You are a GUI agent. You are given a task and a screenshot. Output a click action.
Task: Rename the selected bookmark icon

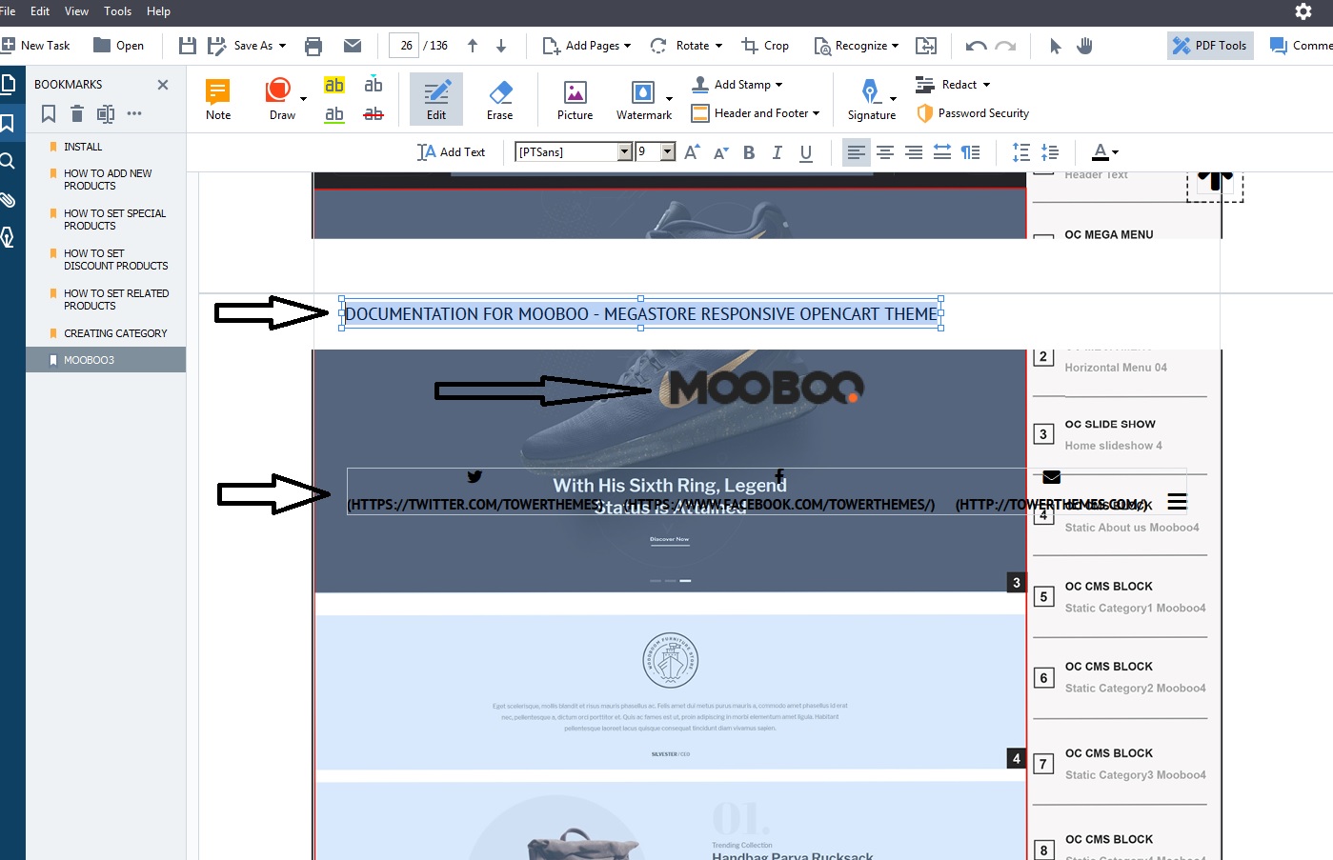coord(106,114)
